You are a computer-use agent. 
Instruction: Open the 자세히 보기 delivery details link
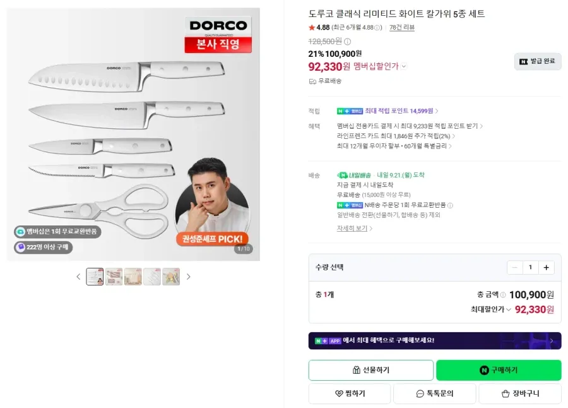coord(355,228)
